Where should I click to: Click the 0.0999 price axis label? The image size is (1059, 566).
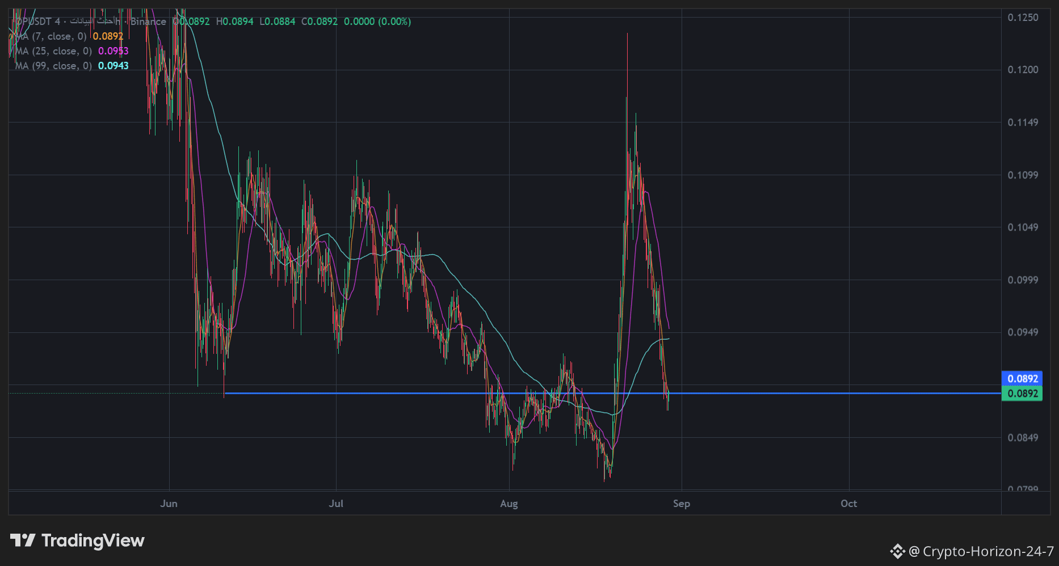(1023, 280)
